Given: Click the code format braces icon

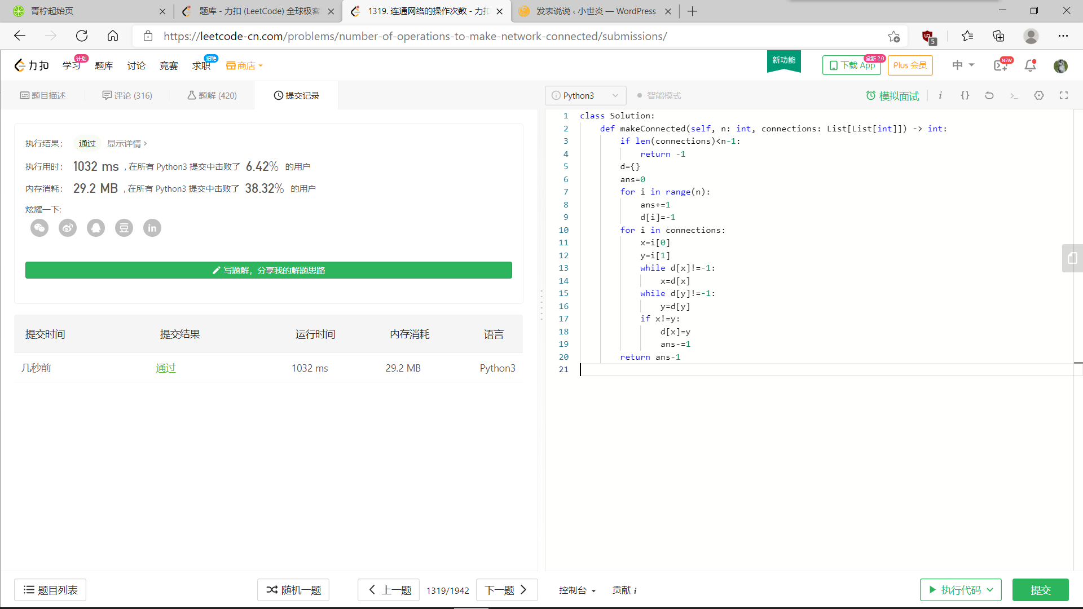Looking at the screenshot, I should [x=965, y=95].
